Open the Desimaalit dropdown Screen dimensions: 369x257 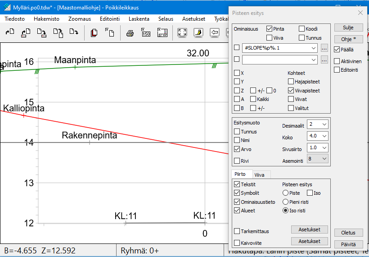[324, 124]
